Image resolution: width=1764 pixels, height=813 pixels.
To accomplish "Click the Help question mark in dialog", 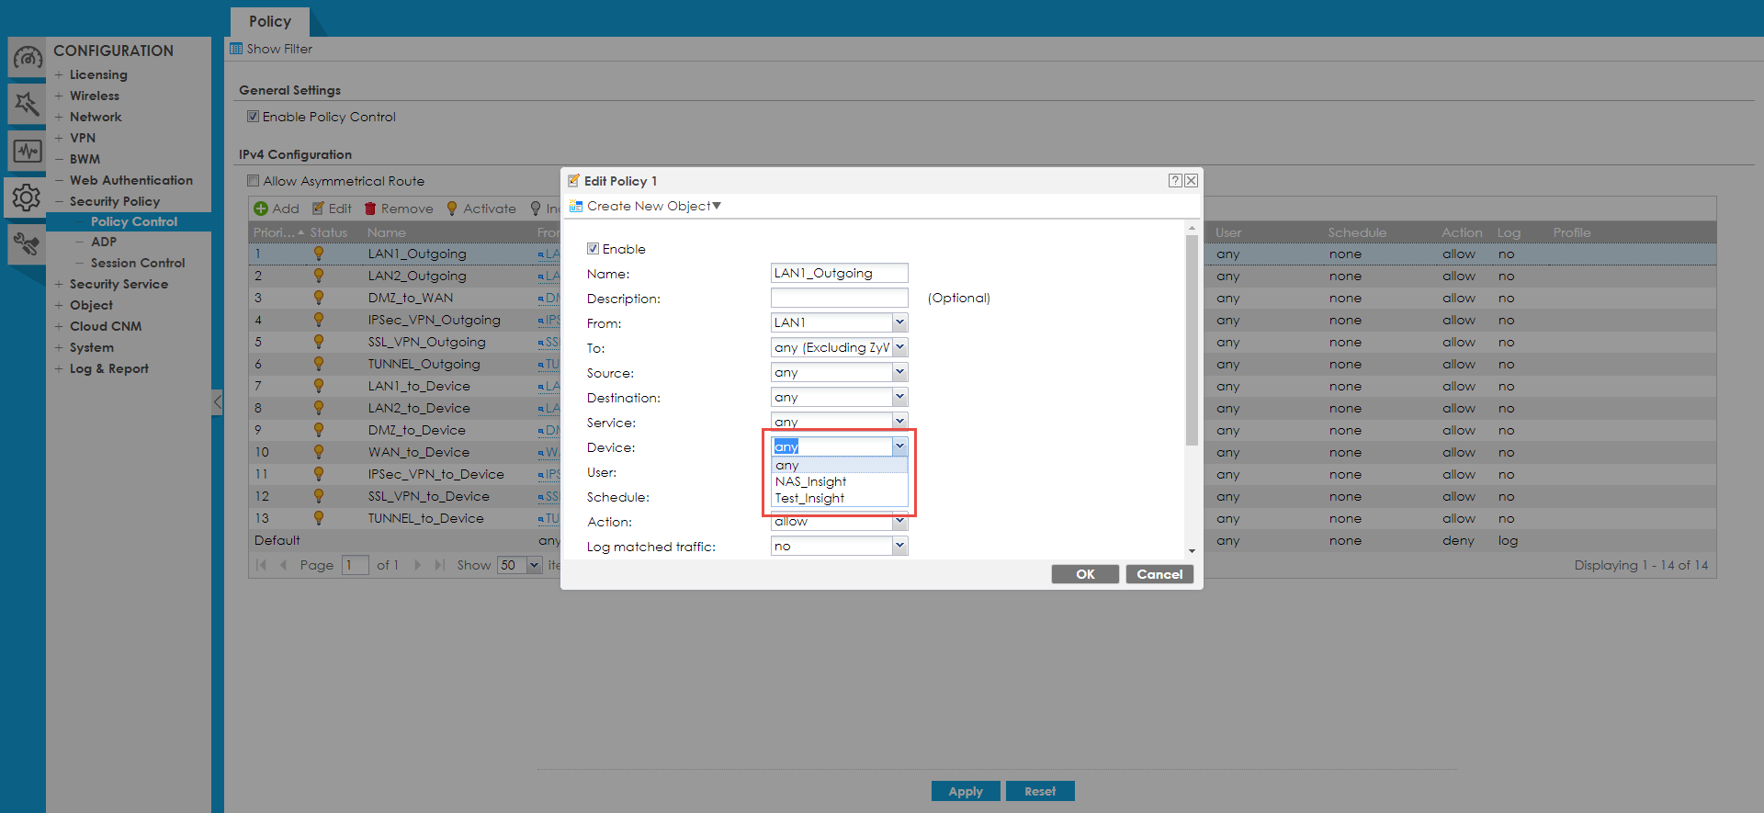I will [x=1174, y=181].
